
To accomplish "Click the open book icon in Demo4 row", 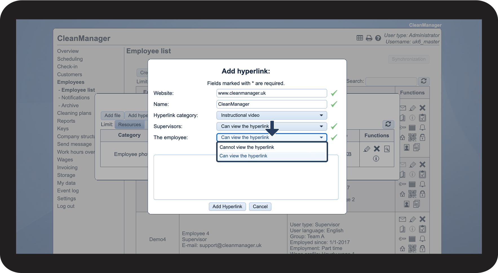I will point(402,229).
